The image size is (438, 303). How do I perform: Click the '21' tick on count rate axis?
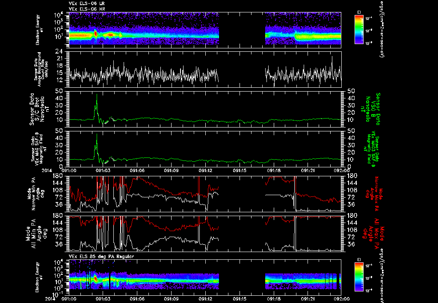pos(59,59)
